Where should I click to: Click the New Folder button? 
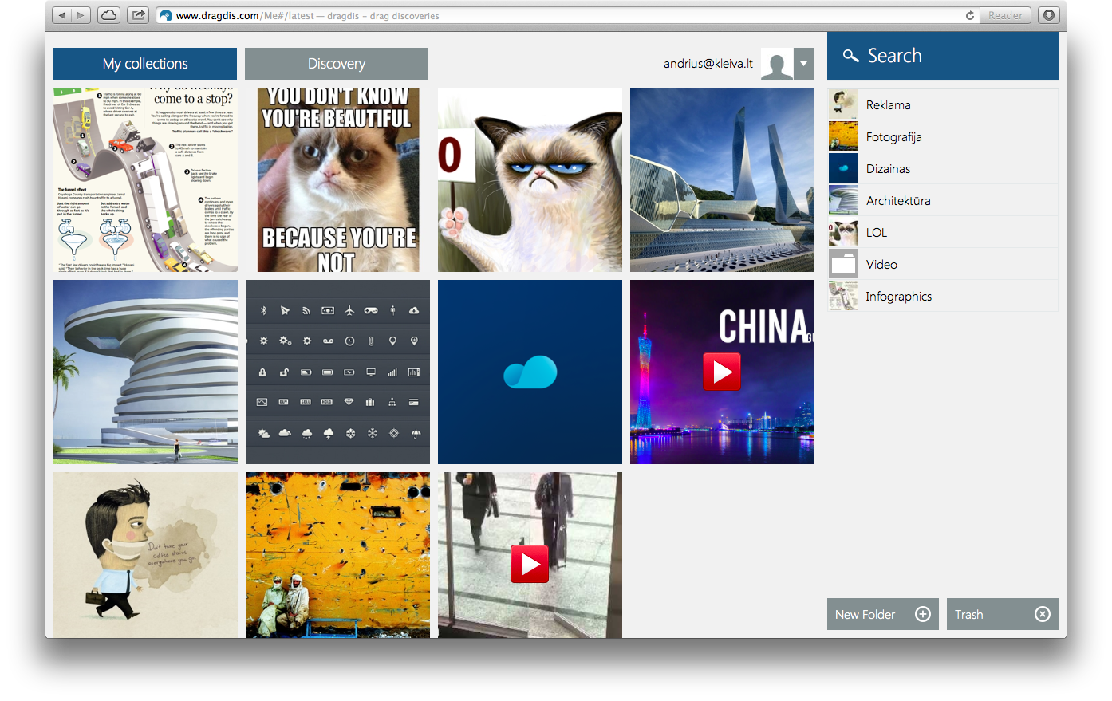coord(883,614)
